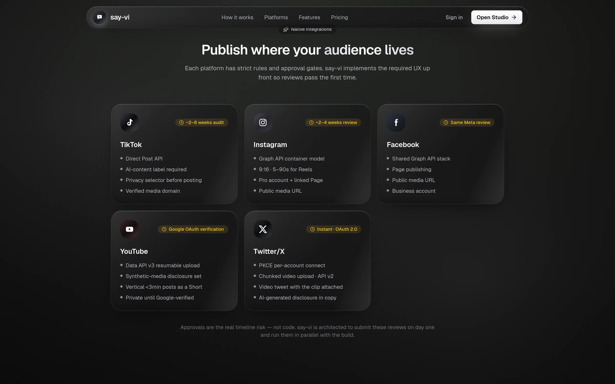Click the Instagram platform icon
The height and width of the screenshot is (384, 615).
[x=263, y=122]
